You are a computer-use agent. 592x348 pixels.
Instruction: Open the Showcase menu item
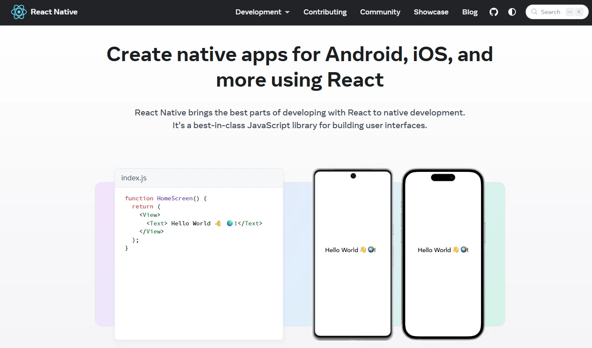tap(431, 12)
